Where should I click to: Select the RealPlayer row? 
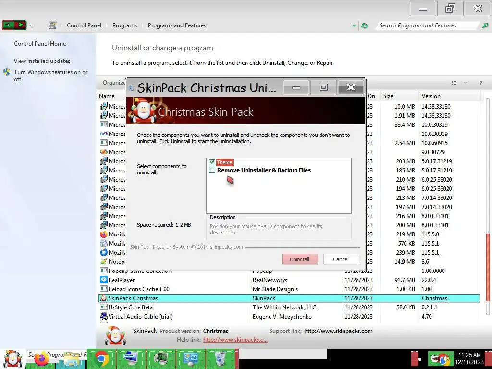(289, 280)
